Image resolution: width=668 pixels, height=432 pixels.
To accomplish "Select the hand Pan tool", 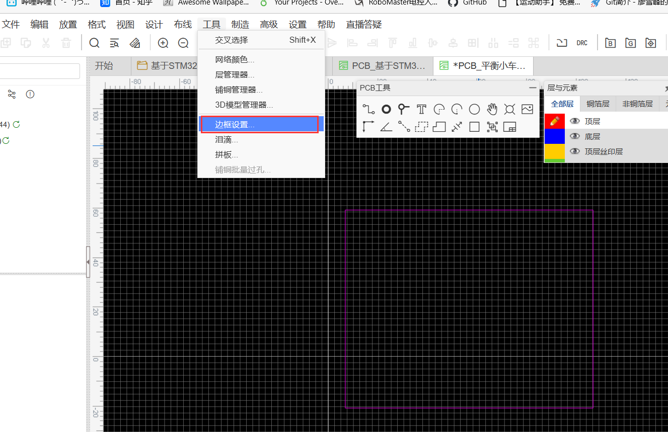I will (x=492, y=109).
